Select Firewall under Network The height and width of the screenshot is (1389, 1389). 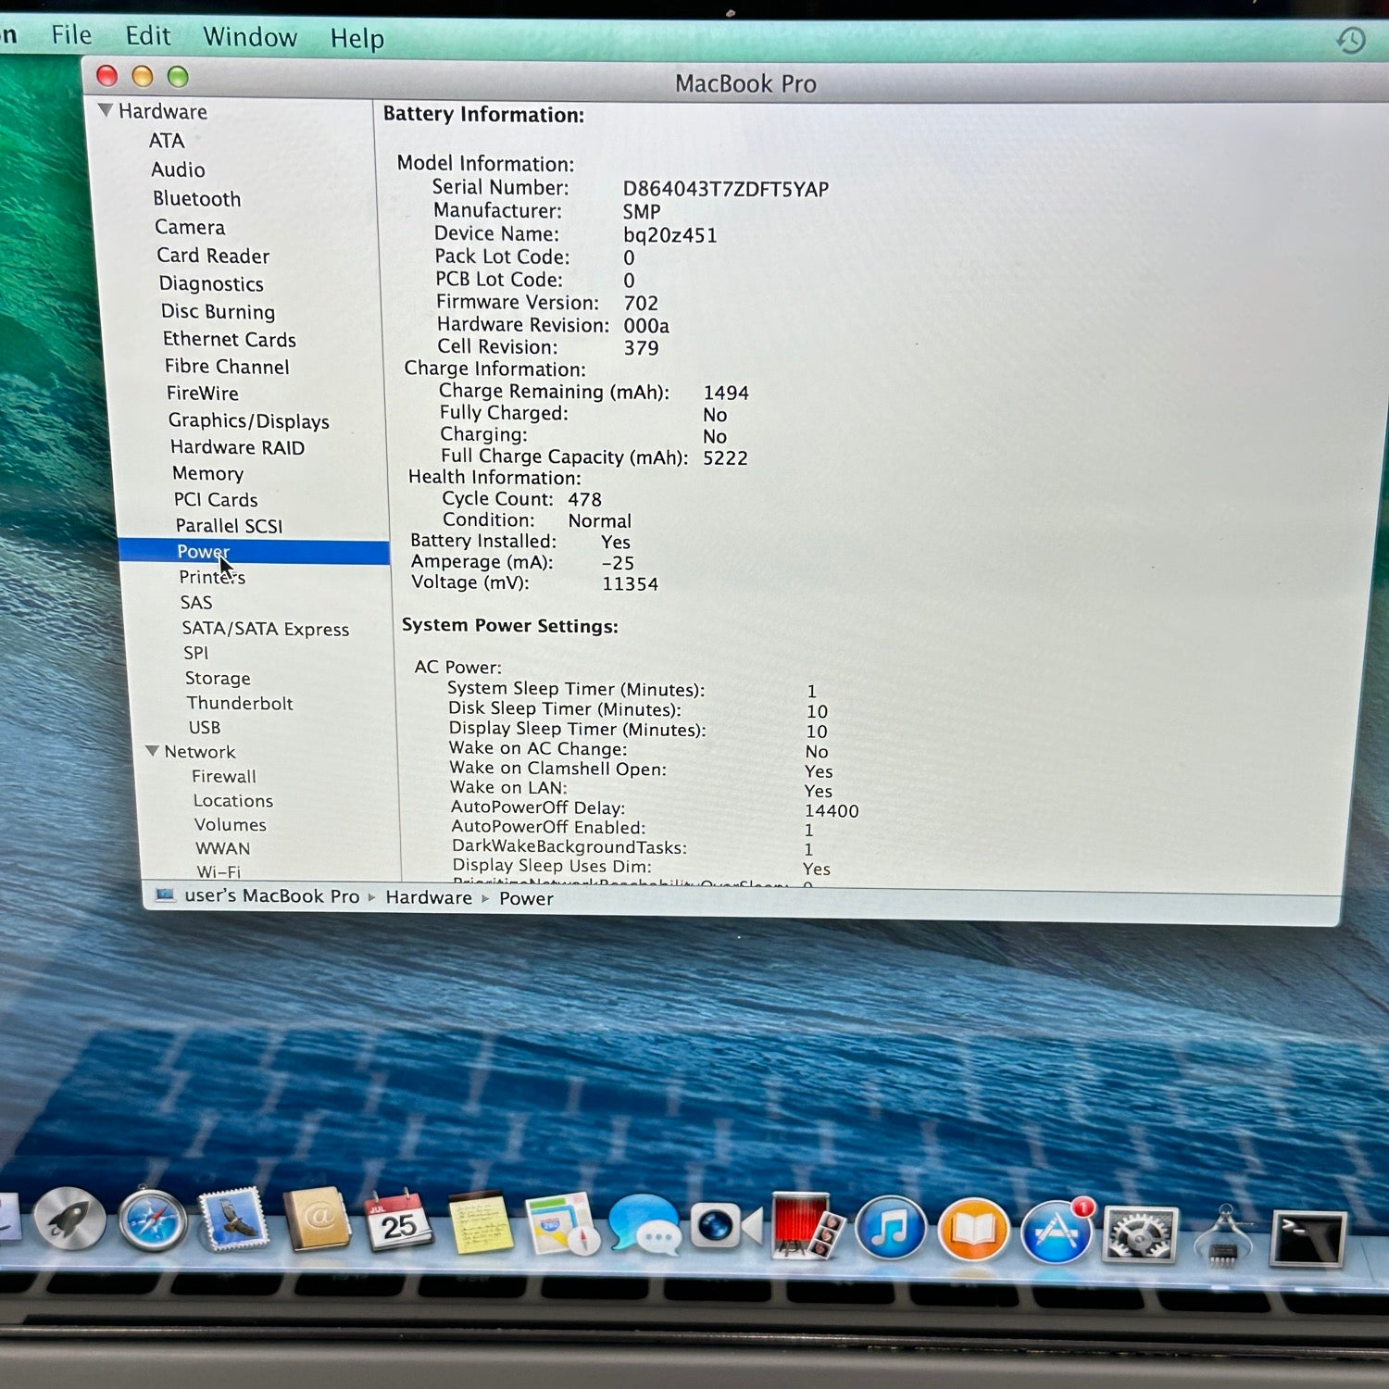[224, 776]
